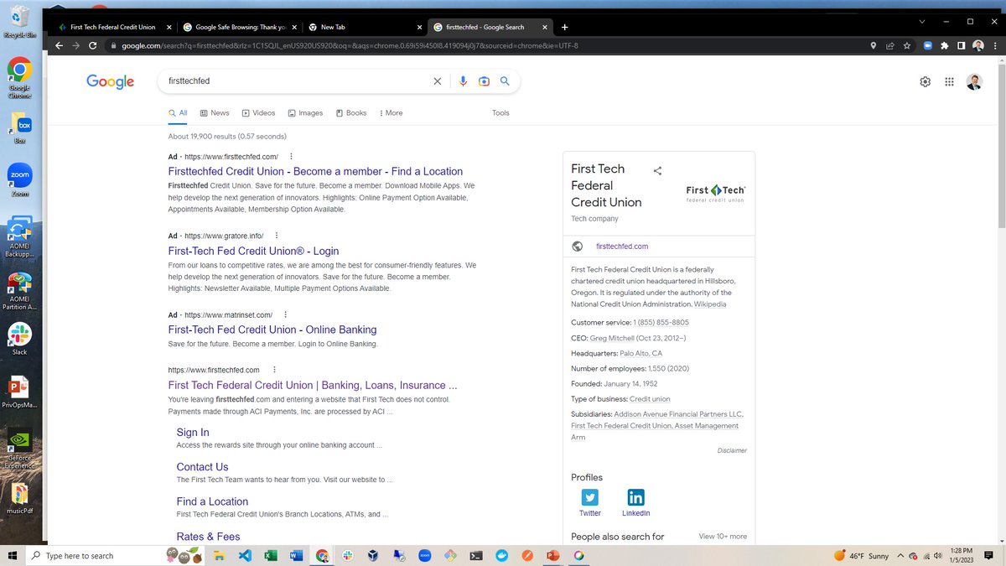The image size is (1006, 566).
Task: Open the three-dot menu beside the first ad
Action: click(290, 156)
